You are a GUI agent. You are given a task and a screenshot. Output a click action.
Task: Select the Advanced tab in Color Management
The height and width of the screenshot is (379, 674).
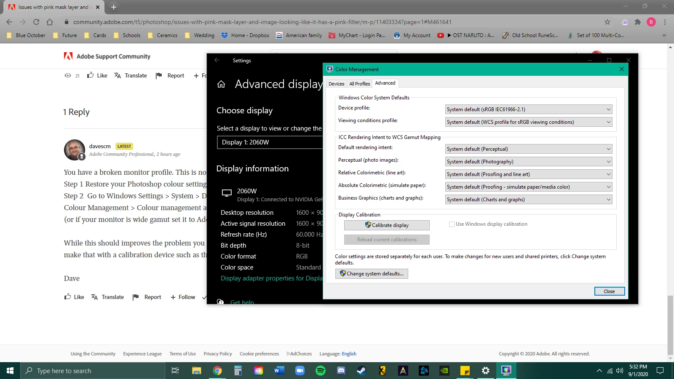point(385,83)
